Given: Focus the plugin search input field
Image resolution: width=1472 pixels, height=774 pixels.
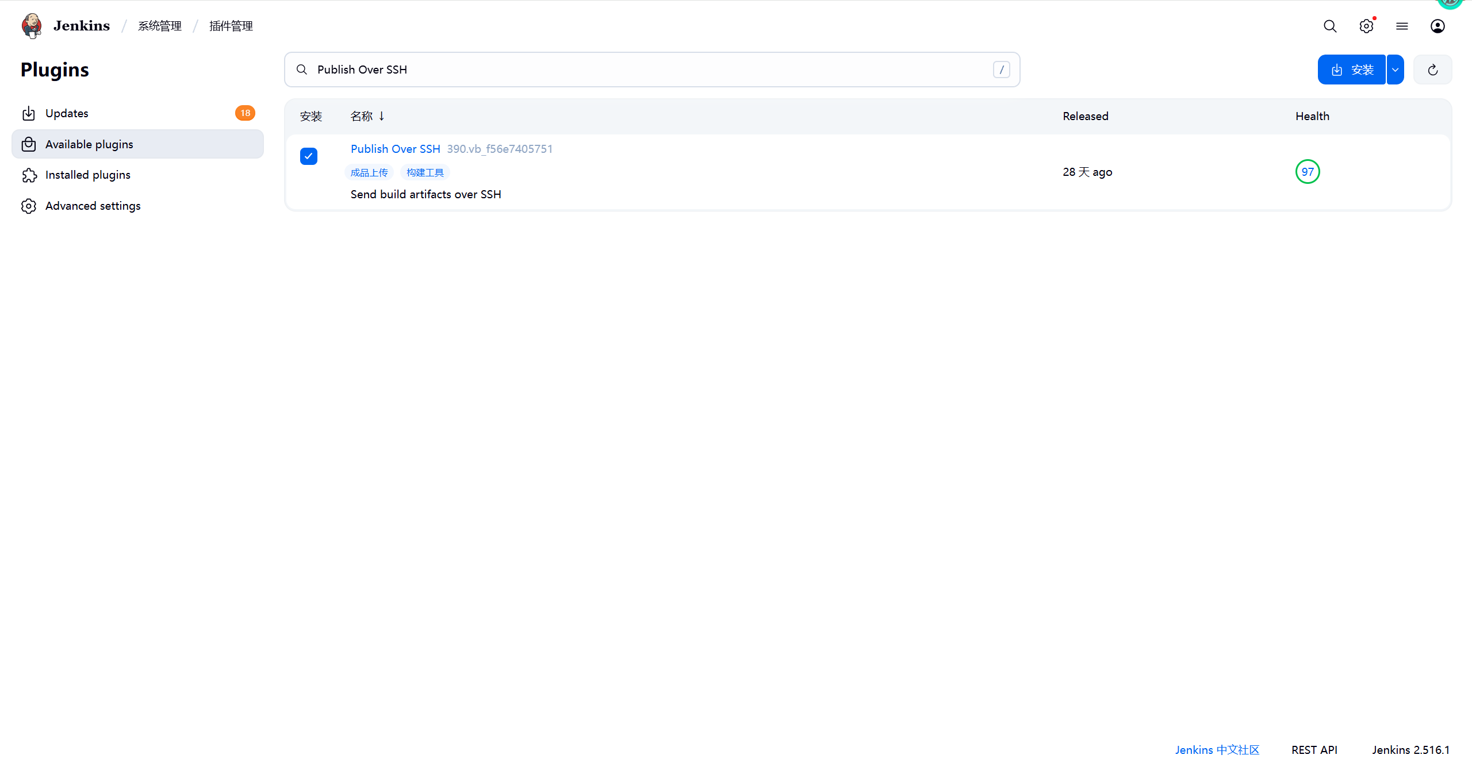Looking at the screenshot, I should 652,70.
